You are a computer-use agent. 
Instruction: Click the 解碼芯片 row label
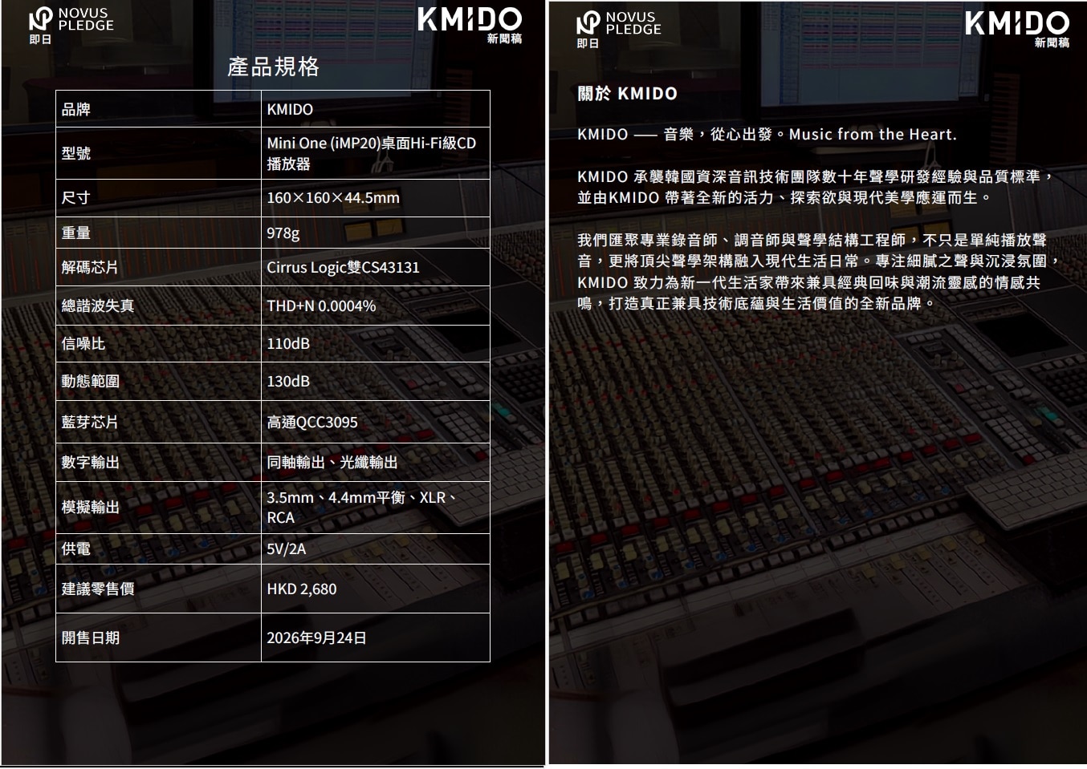90,267
